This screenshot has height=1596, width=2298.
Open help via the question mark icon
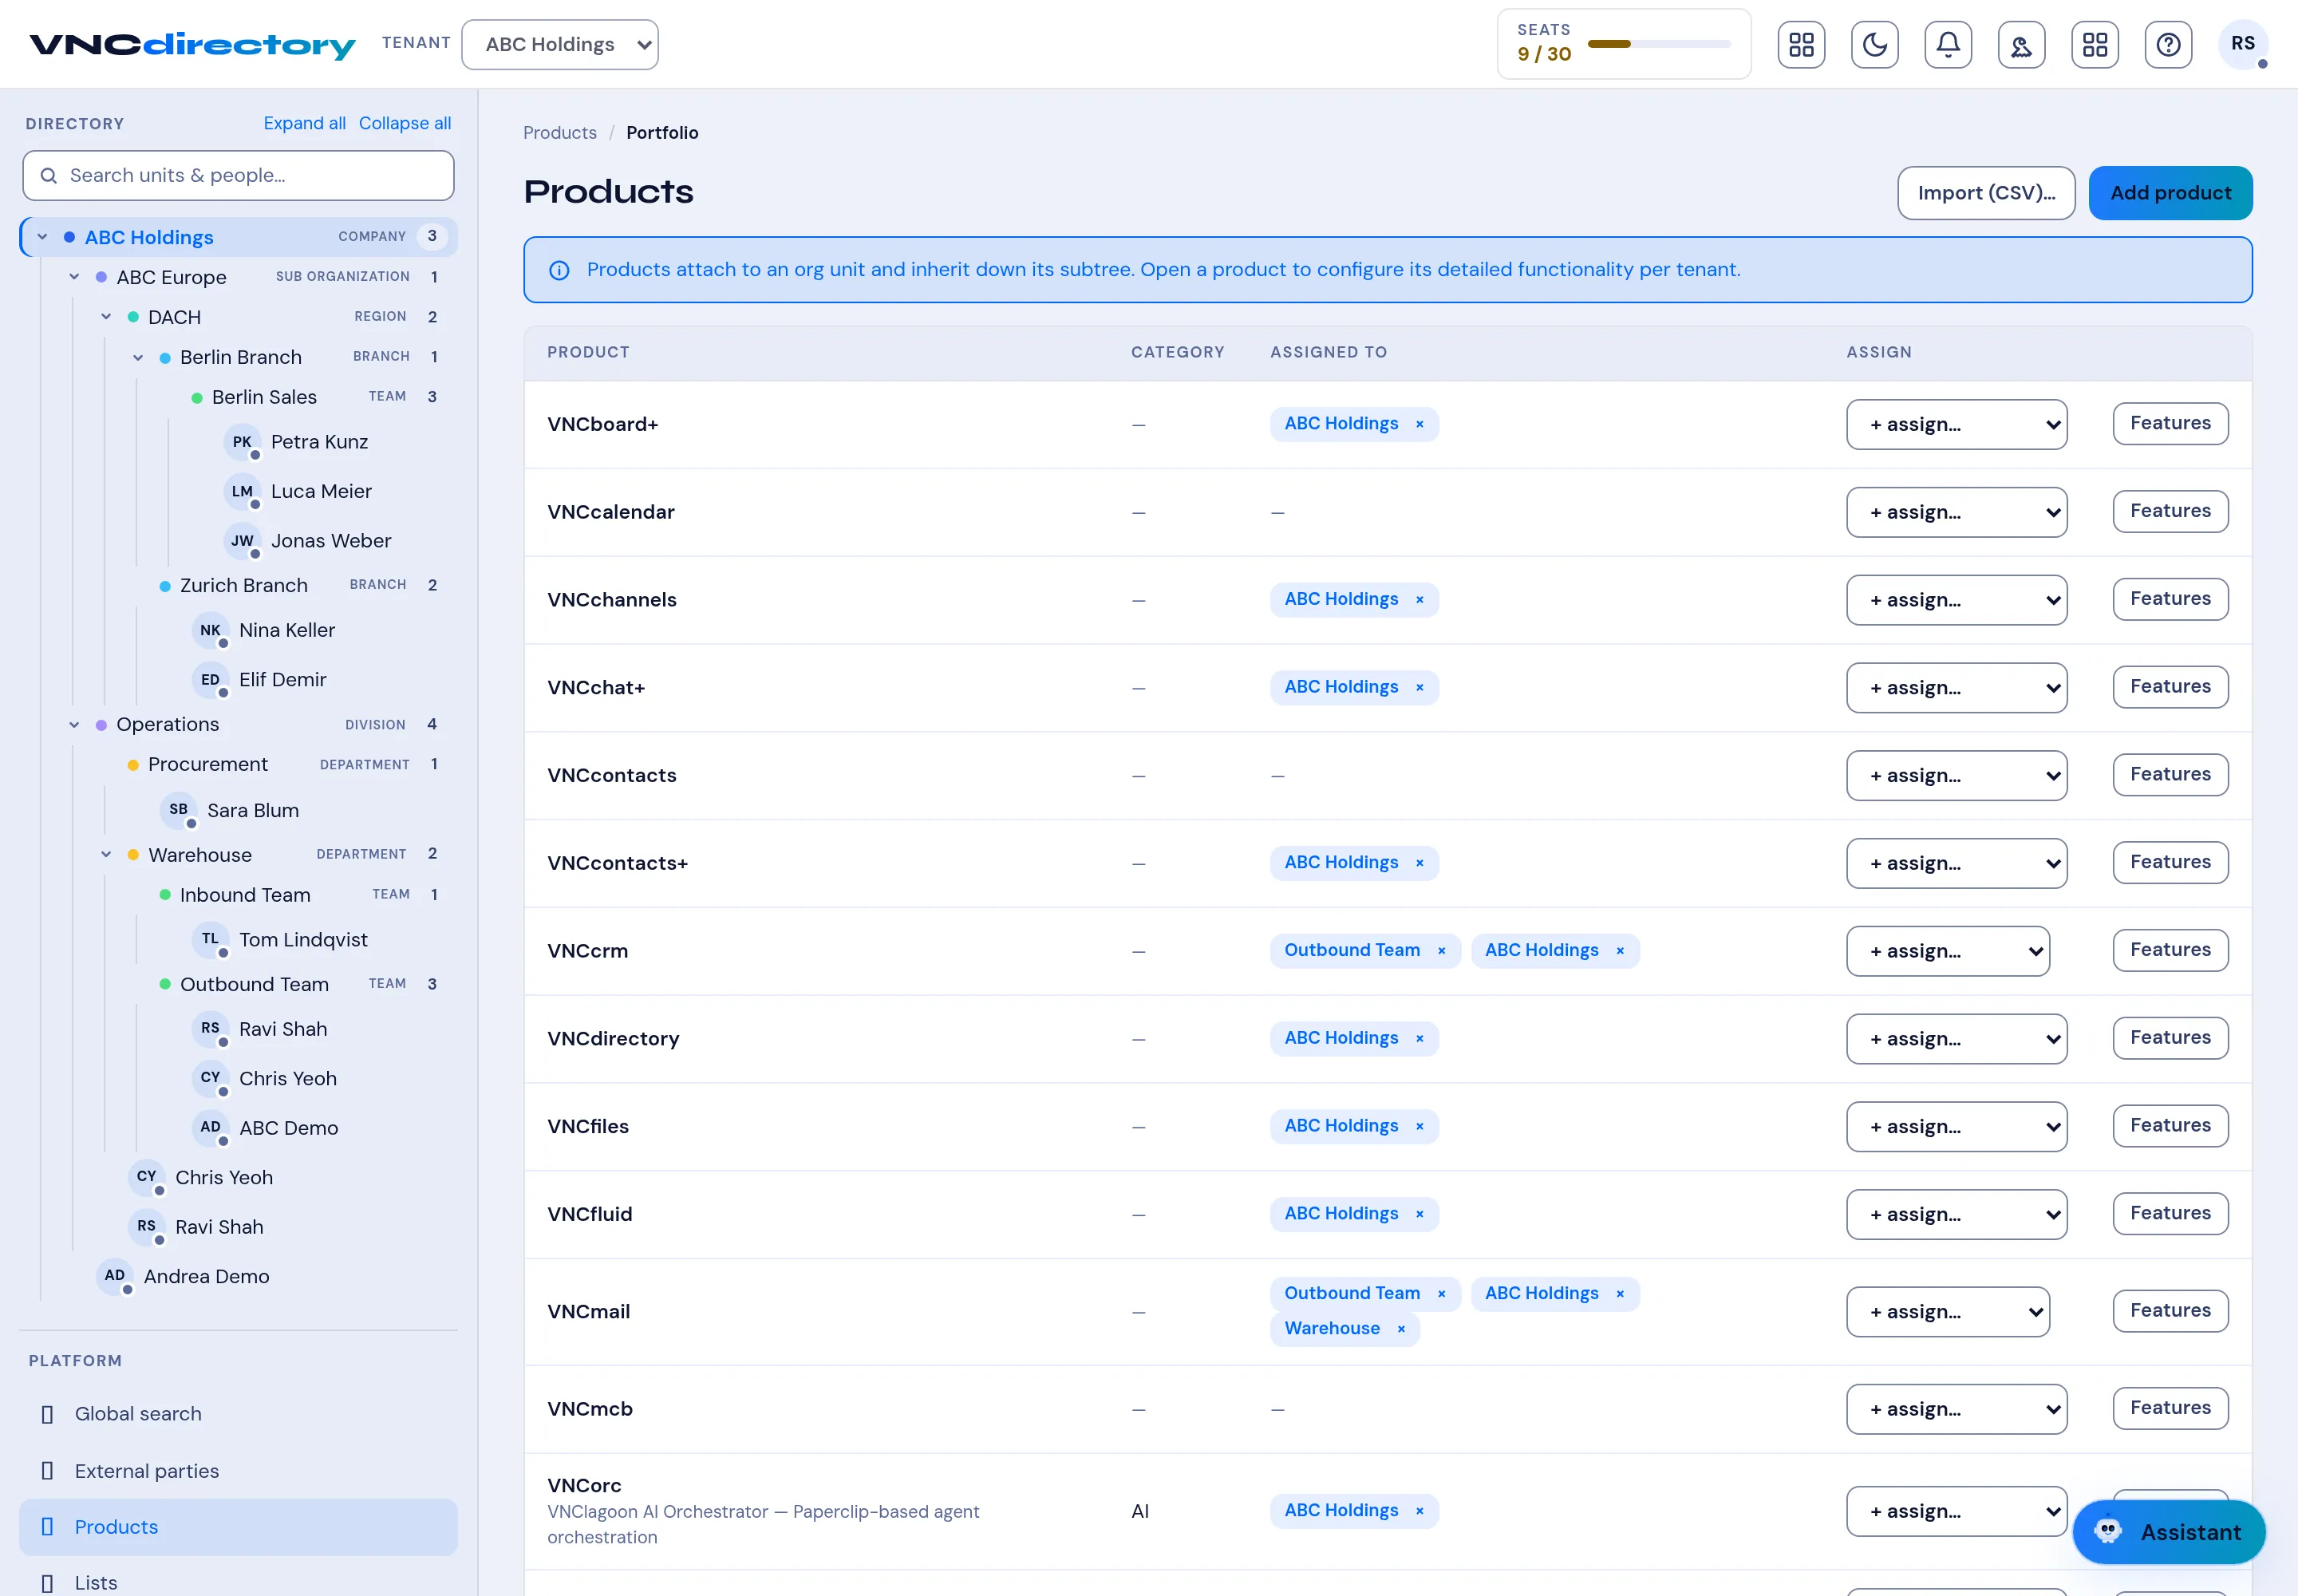(x=2168, y=45)
